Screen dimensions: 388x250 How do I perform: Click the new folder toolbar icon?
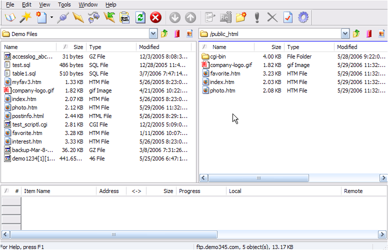(241, 17)
